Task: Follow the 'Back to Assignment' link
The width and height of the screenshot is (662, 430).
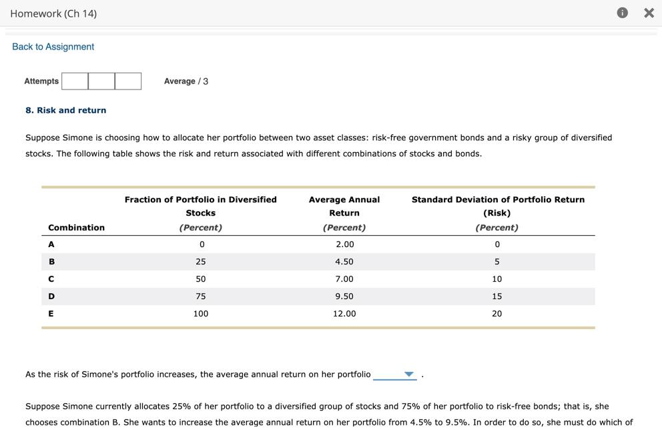Action: (52, 46)
